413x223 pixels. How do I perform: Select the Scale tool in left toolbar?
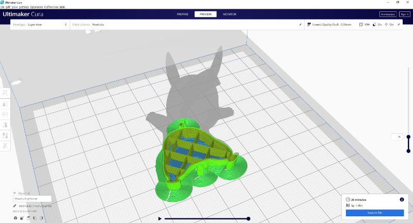(x=5, y=104)
